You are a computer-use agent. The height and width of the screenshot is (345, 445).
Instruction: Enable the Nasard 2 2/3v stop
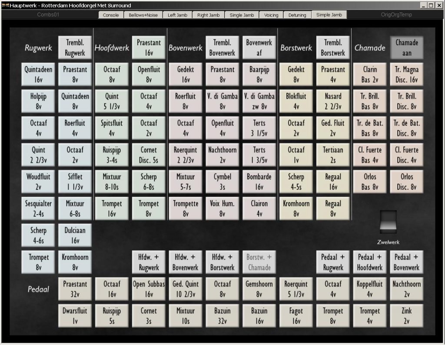(333, 101)
